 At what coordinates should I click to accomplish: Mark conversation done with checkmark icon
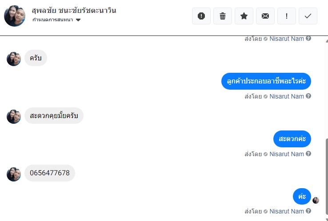308,16
